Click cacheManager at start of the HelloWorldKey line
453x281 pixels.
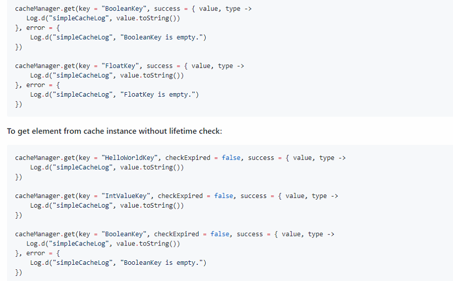click(37, 157)
